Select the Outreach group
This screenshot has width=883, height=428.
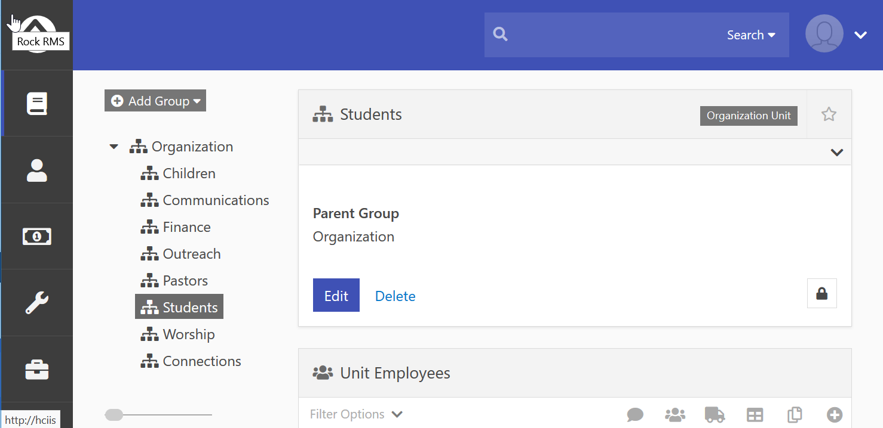click(180, 254)
